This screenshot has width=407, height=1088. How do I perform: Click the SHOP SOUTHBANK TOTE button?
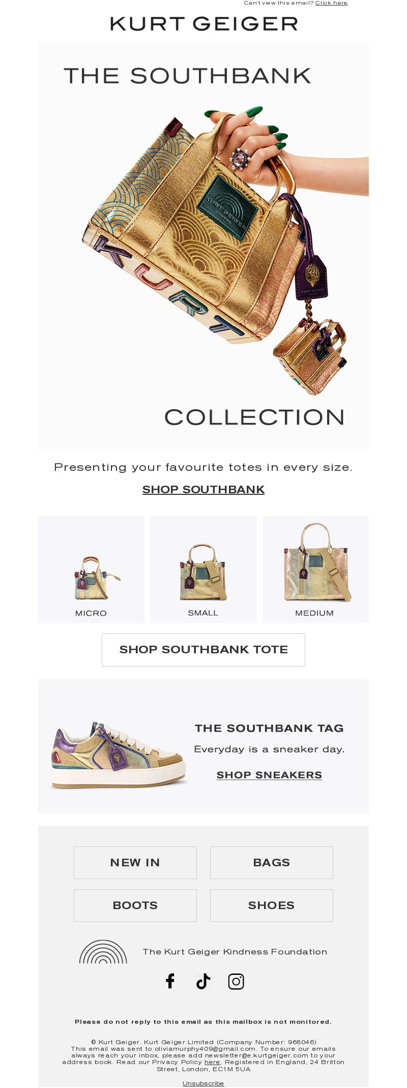(203, 650)
